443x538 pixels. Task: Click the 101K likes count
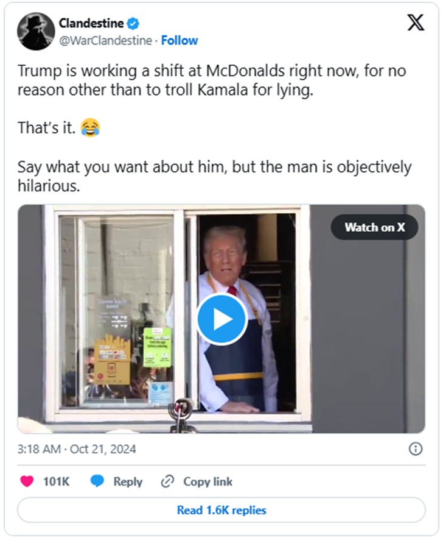tap(56, 481)
